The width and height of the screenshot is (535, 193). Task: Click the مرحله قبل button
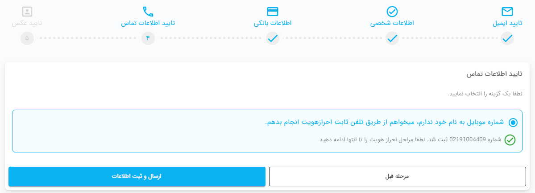[398, 177]
